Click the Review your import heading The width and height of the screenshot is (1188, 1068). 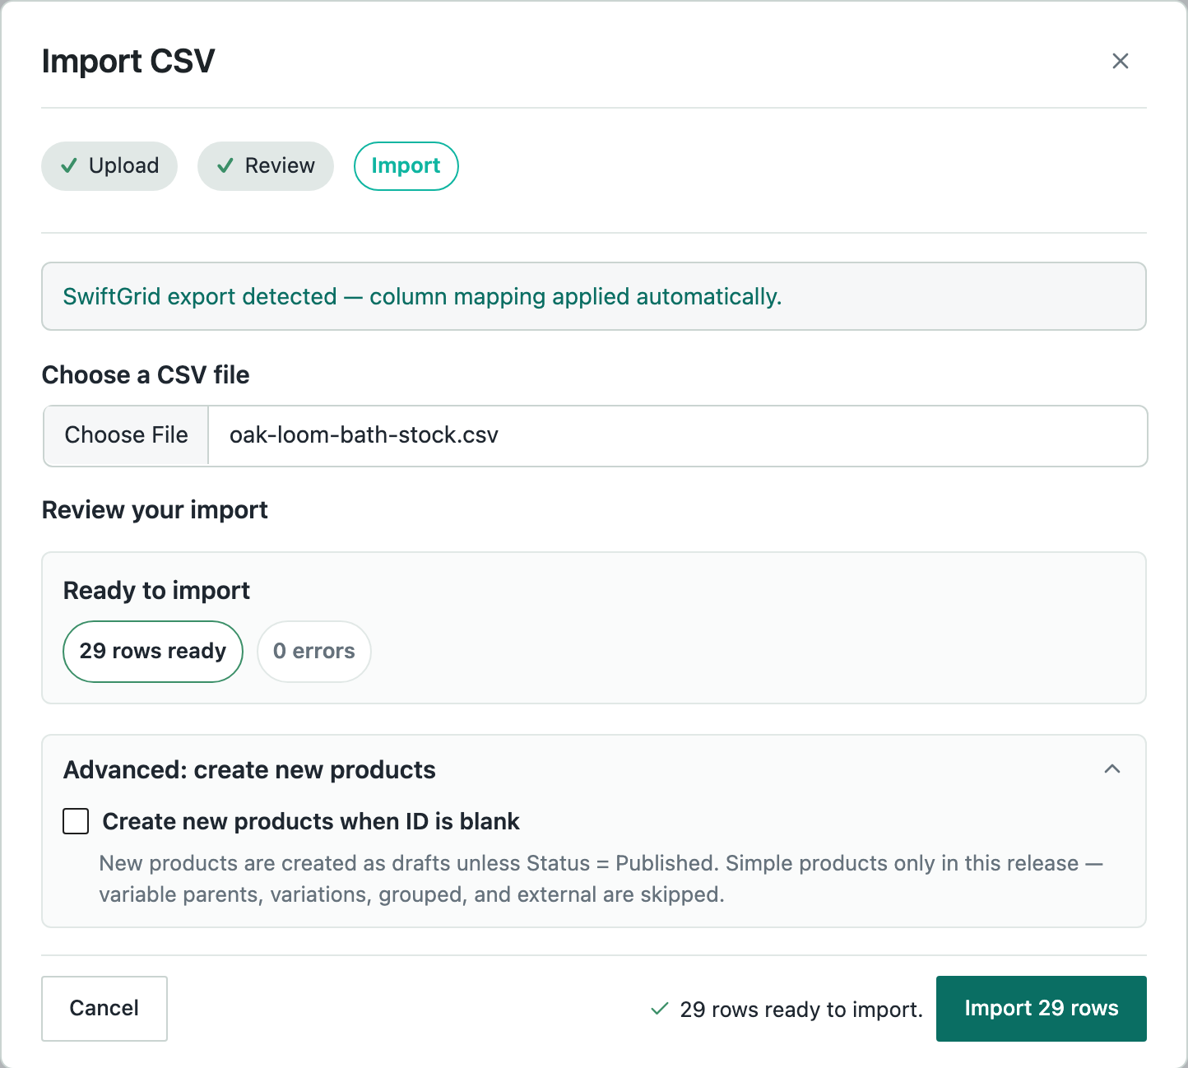(x=155, y=510)
